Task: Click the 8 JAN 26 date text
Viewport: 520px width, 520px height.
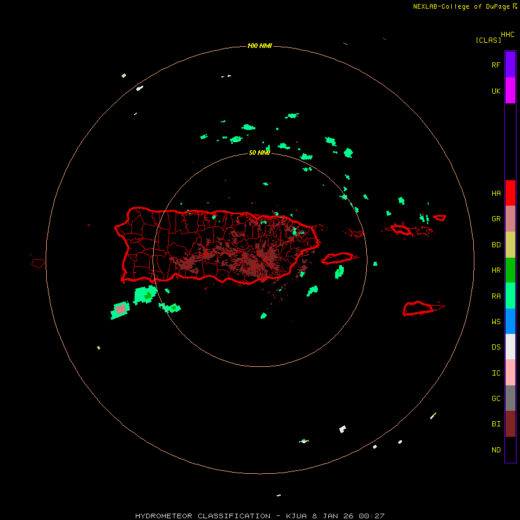Action: 333,516
